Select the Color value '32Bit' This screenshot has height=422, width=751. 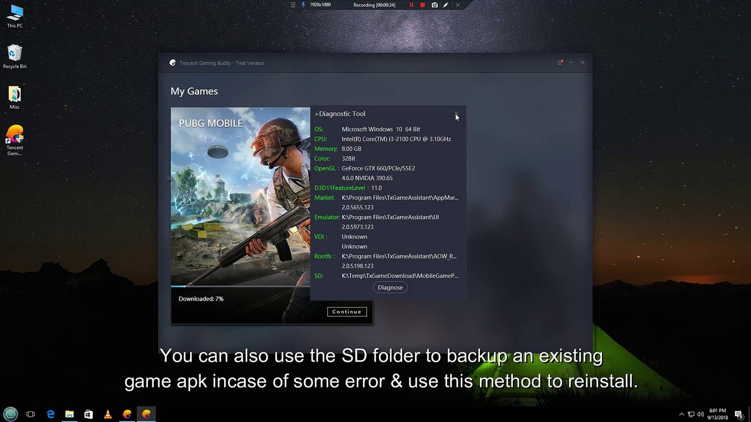click(x=349, y=158)
